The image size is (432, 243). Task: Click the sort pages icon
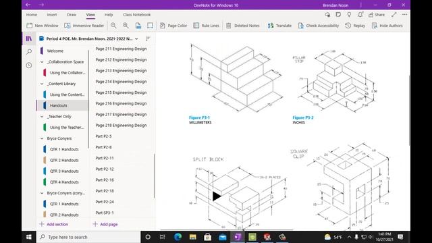coord(148,38)
